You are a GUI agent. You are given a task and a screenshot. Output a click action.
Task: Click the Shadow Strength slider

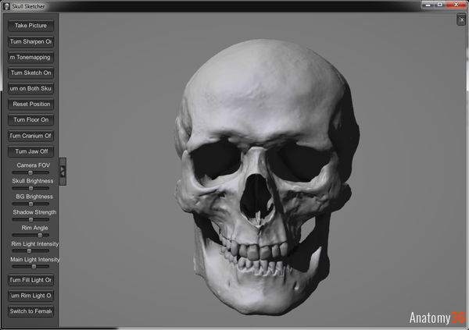[x=31, y=219]
